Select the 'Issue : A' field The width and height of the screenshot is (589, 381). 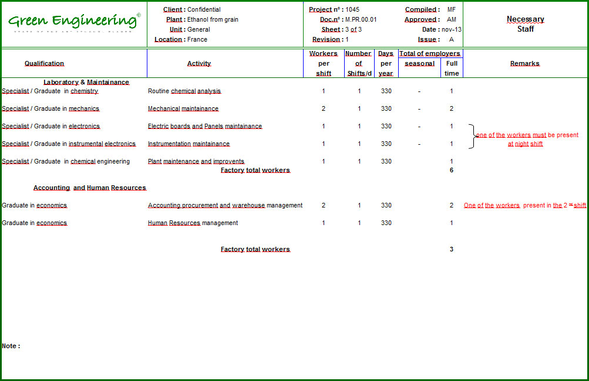click(x=436, y=39)
